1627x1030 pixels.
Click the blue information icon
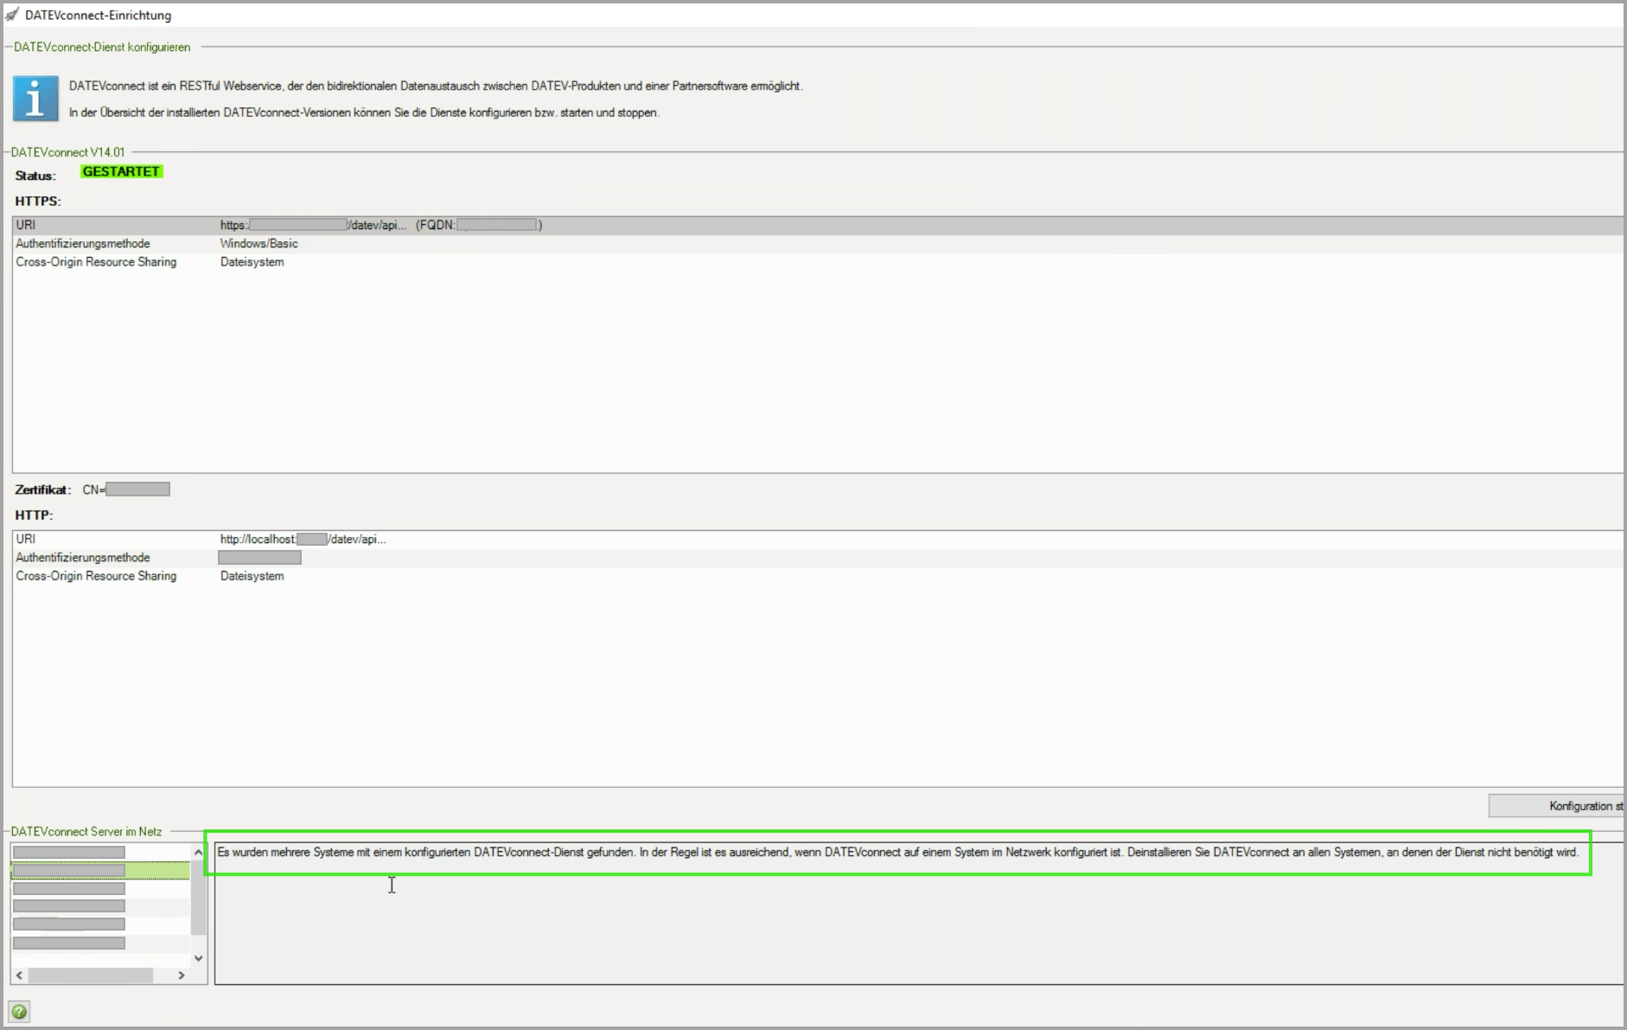[x=35, y=99]
